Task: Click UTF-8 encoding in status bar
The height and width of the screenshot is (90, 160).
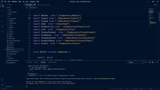Action: [127, 89]
